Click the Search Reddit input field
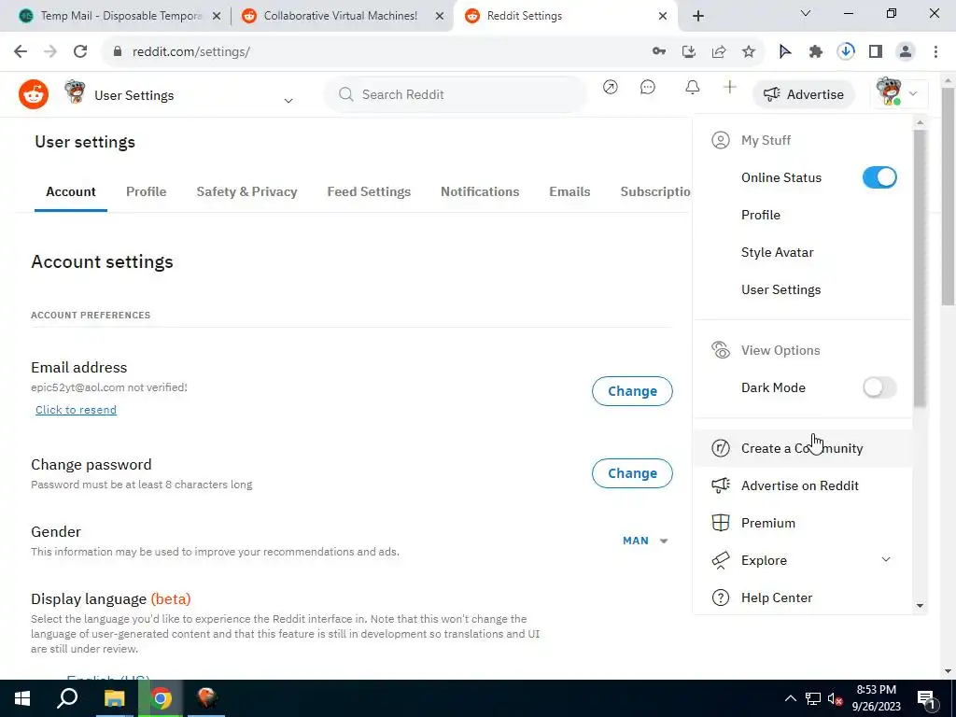The height and width of the screenshot is (717, 956). point(455,94)
